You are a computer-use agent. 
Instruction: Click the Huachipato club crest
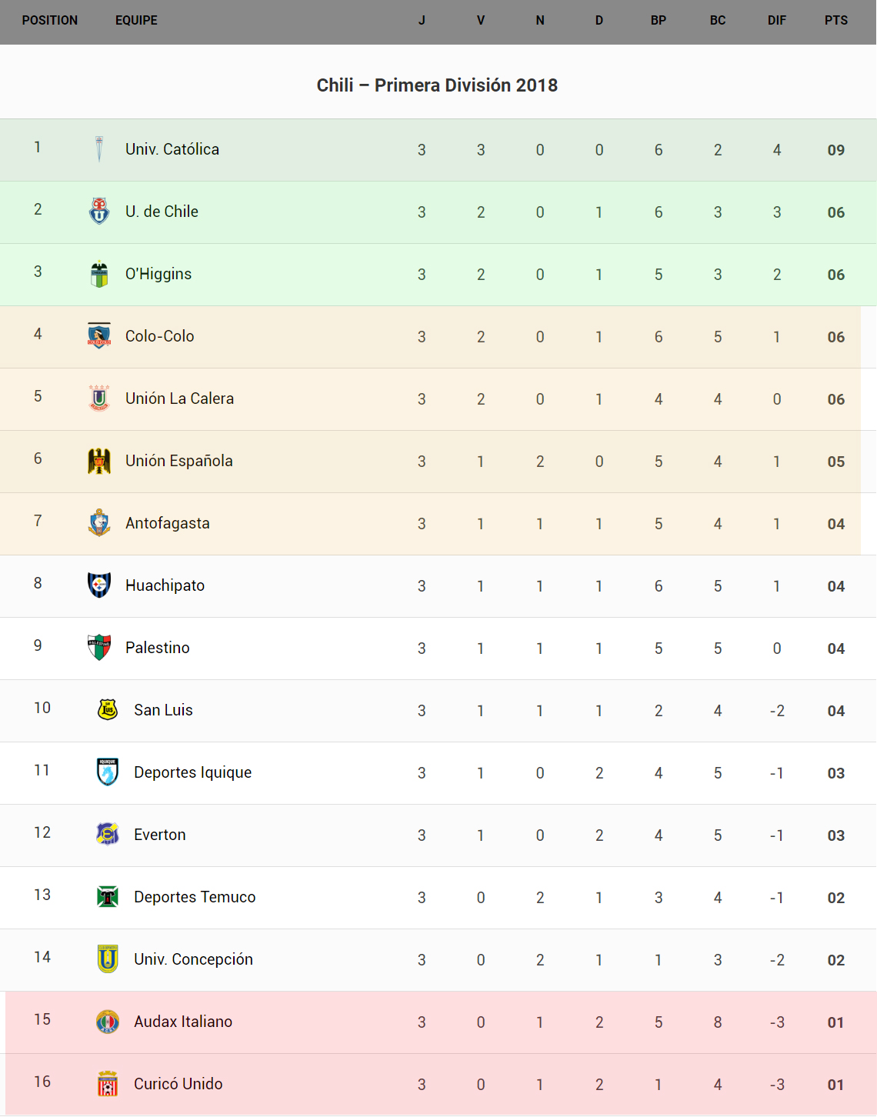point(99,585)
